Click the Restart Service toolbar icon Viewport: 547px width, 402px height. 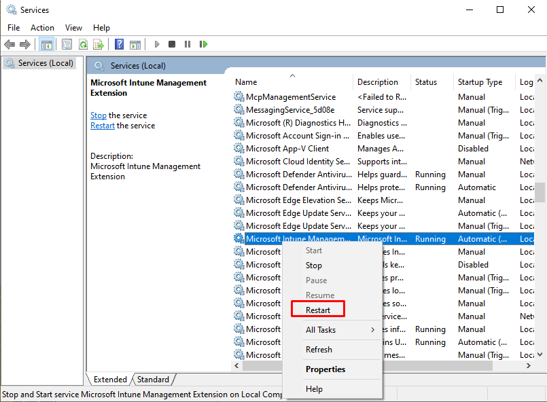coord(203,44)
